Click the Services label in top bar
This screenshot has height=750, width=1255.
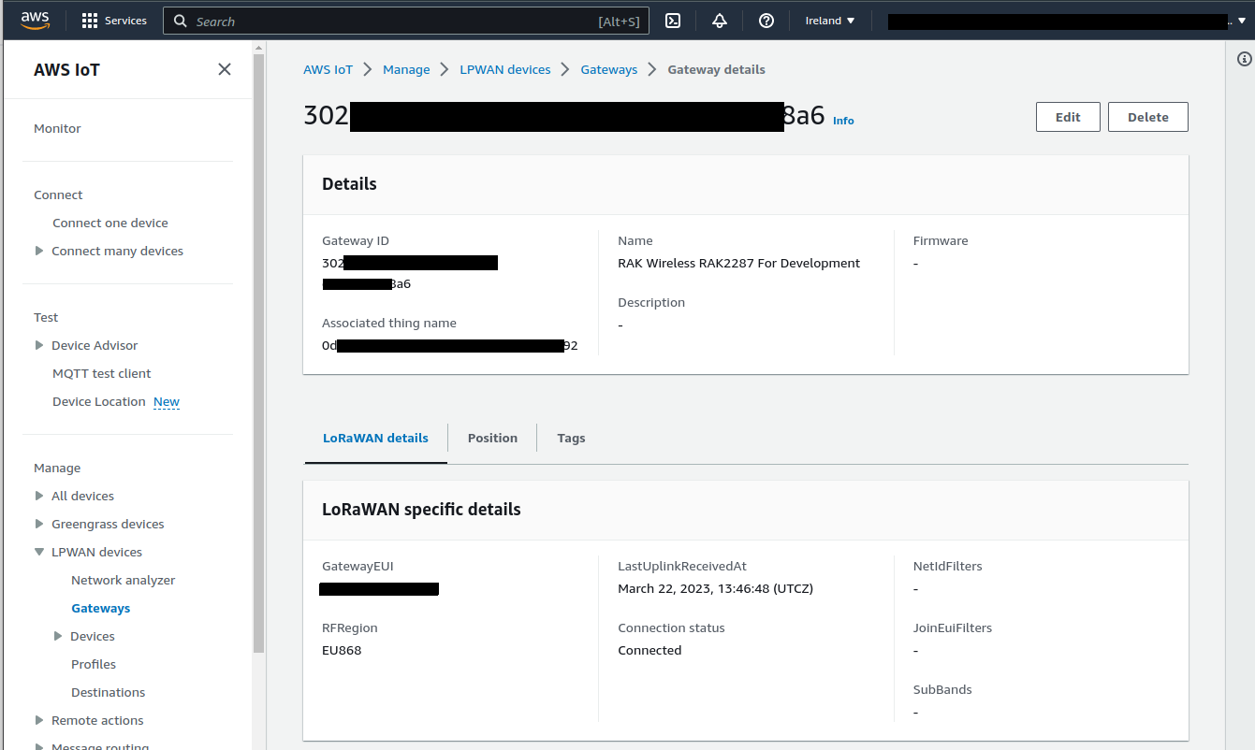pos(125,21)
